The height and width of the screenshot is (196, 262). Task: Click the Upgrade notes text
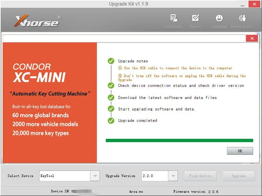tap(133, 61)
